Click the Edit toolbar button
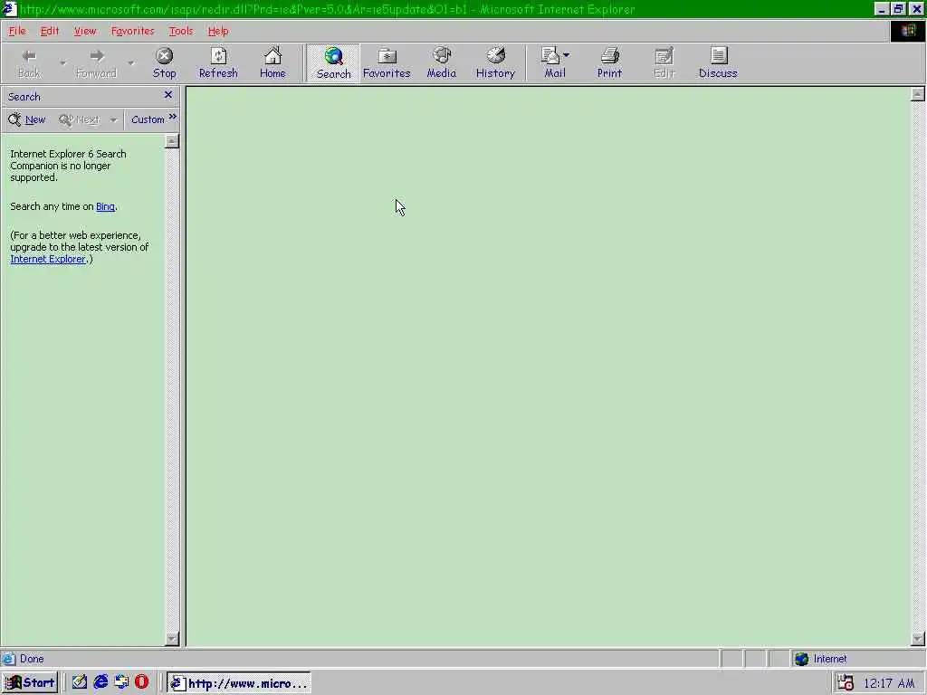 point(664,63)
